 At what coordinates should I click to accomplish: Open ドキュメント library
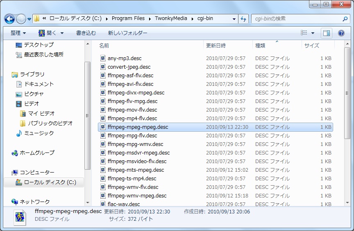tap(35, 84)
